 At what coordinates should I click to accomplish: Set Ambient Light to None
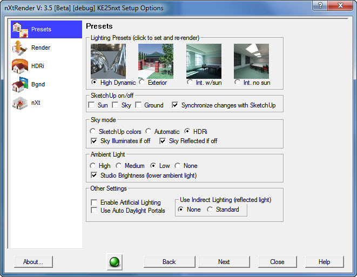pyautogui.click(x=177, y=166)
